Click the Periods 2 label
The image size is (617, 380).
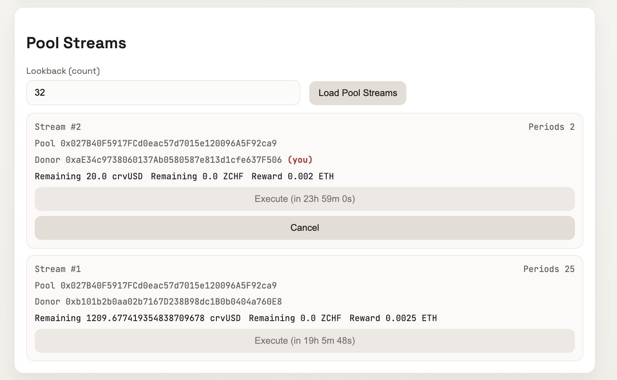[x=551, y=127]
